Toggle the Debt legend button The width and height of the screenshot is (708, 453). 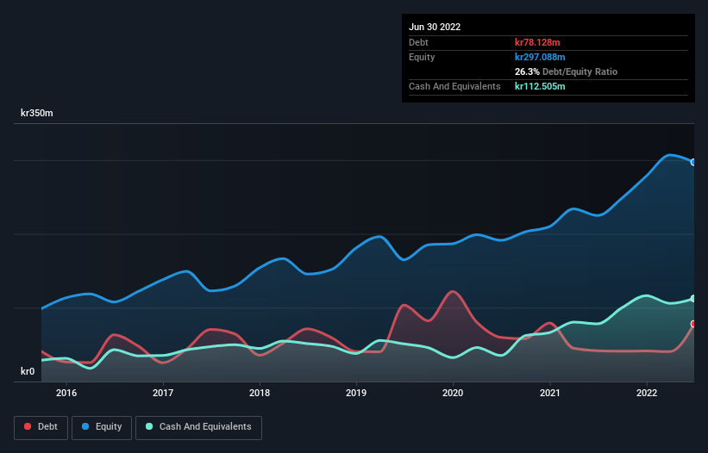pyautogui.click(x=40, y=427)
